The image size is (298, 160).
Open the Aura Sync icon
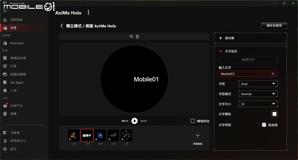pos(5,43)
